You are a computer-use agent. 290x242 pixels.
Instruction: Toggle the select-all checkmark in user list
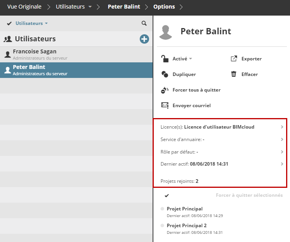tap(9, 23)
